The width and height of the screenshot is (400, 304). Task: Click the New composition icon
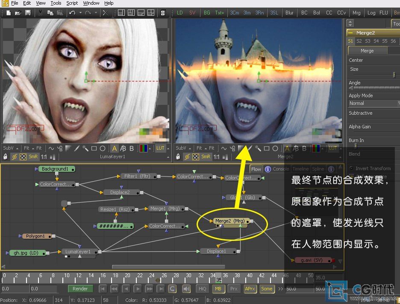pyautogui.click(x=9, y=13)
